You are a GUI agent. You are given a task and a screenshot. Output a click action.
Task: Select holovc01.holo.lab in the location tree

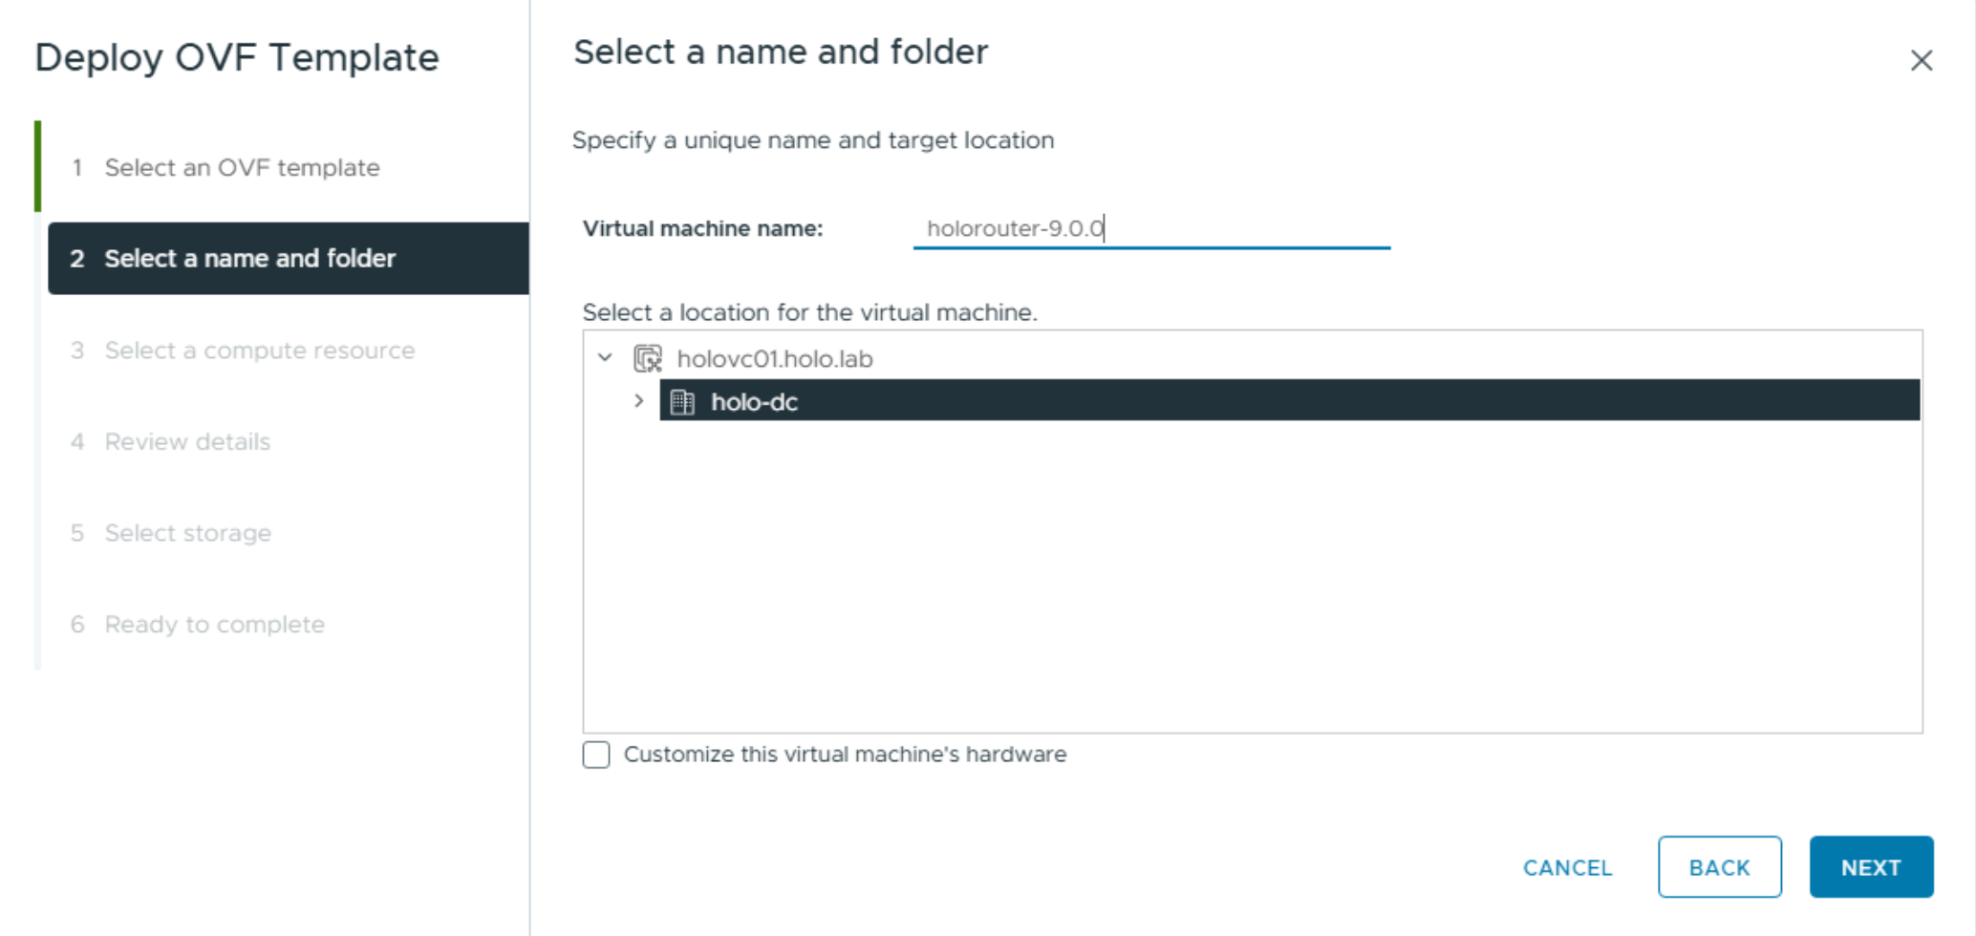pyautogui.click(x=774, y=359)
